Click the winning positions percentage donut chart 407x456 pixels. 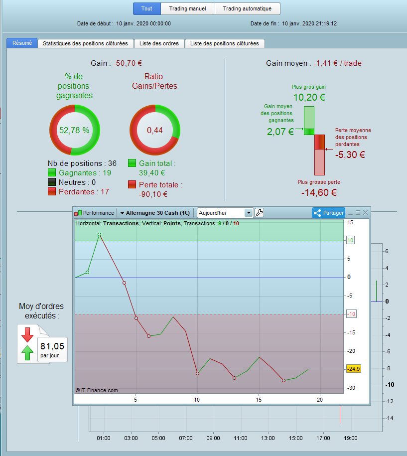(75, 130)
